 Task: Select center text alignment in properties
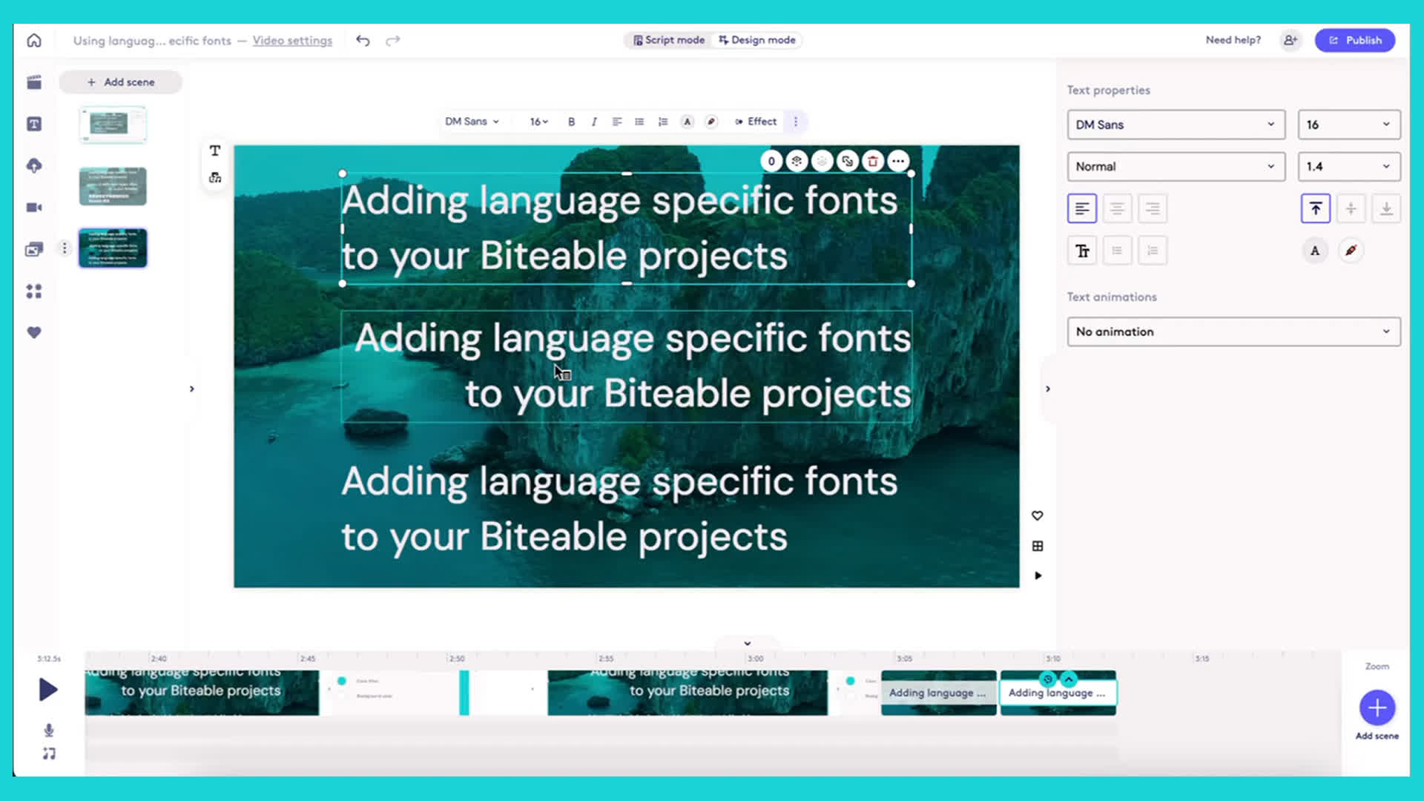click(x=1117, y=209)
